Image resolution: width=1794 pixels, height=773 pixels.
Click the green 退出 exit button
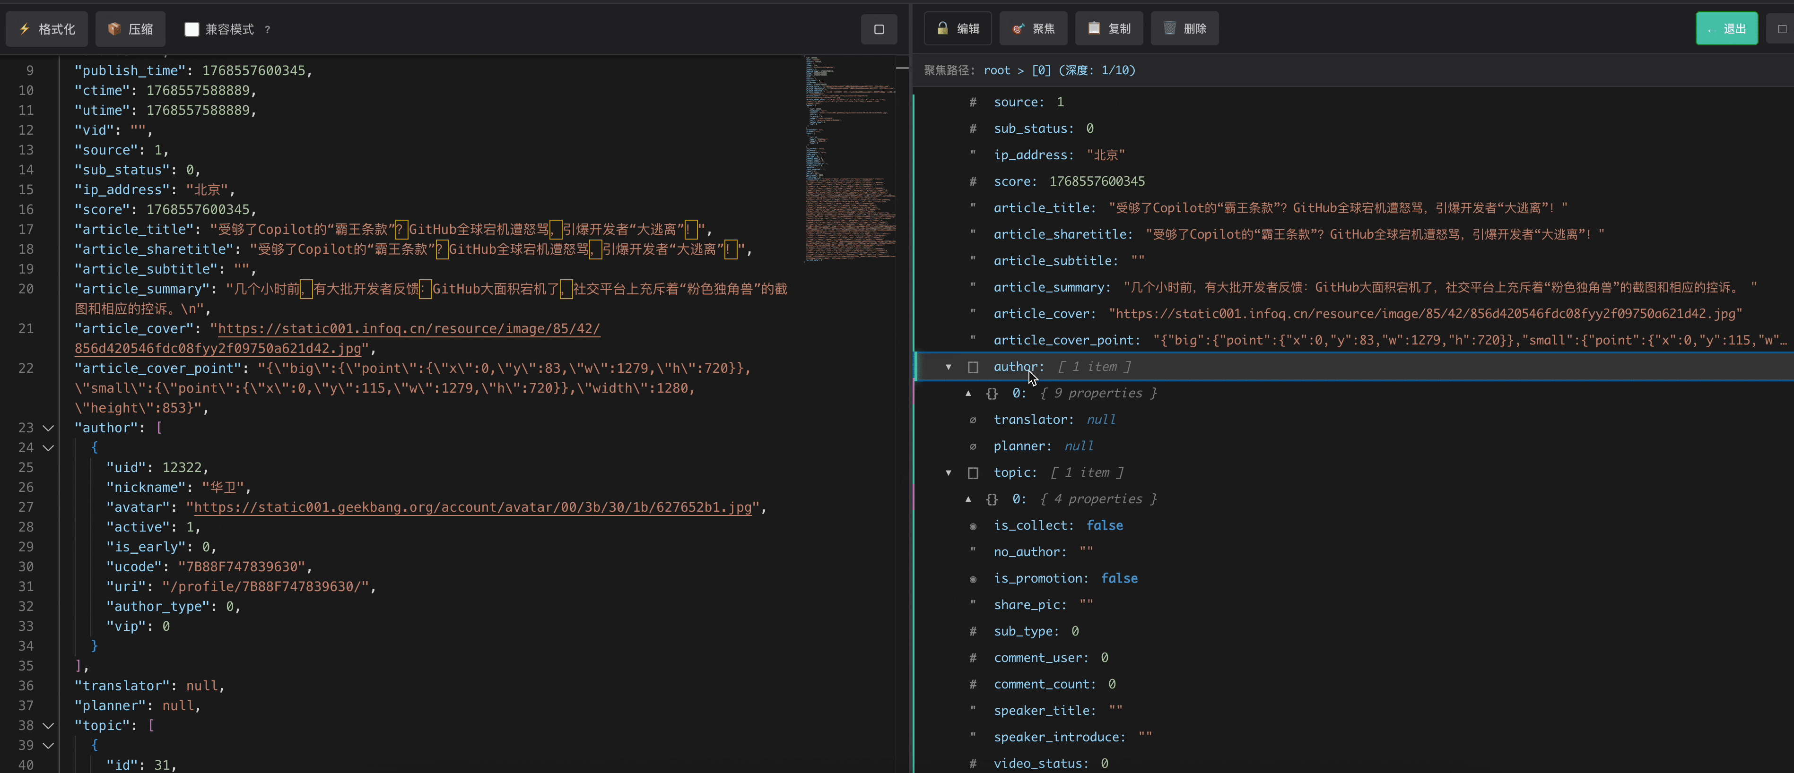pyautogui.click(x=1726, y=28)
